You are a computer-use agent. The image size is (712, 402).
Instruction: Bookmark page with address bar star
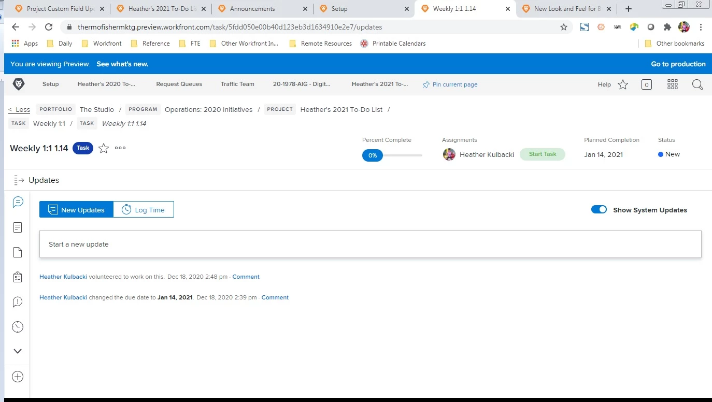(x=564, y=27)
